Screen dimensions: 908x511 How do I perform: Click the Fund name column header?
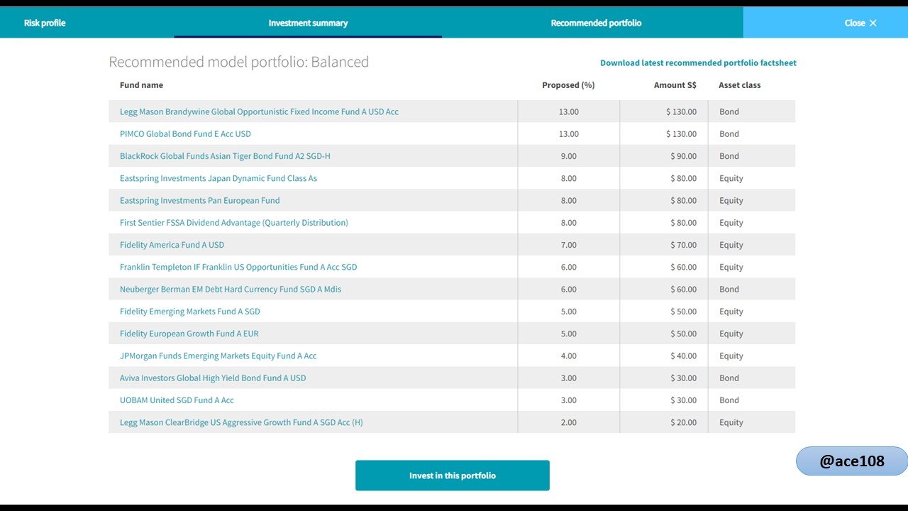point(141,85)
